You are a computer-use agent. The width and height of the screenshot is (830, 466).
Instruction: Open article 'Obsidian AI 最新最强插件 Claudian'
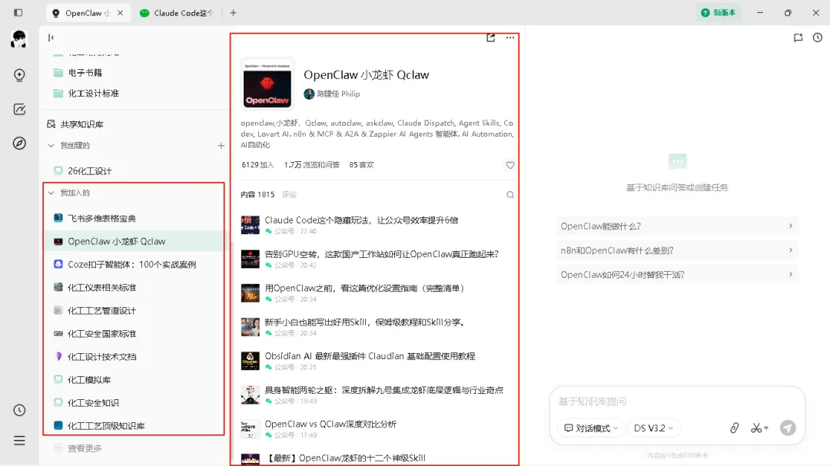click(x=370, y=356)
